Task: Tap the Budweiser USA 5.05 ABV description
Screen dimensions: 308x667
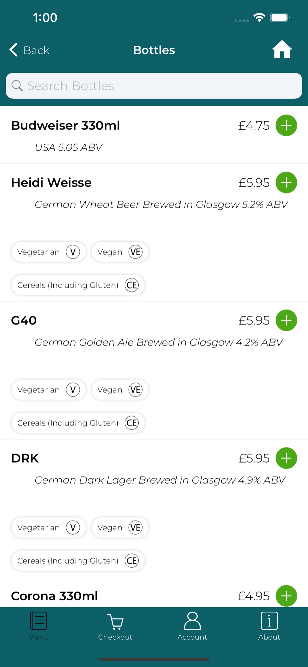Action: point(69,147)
